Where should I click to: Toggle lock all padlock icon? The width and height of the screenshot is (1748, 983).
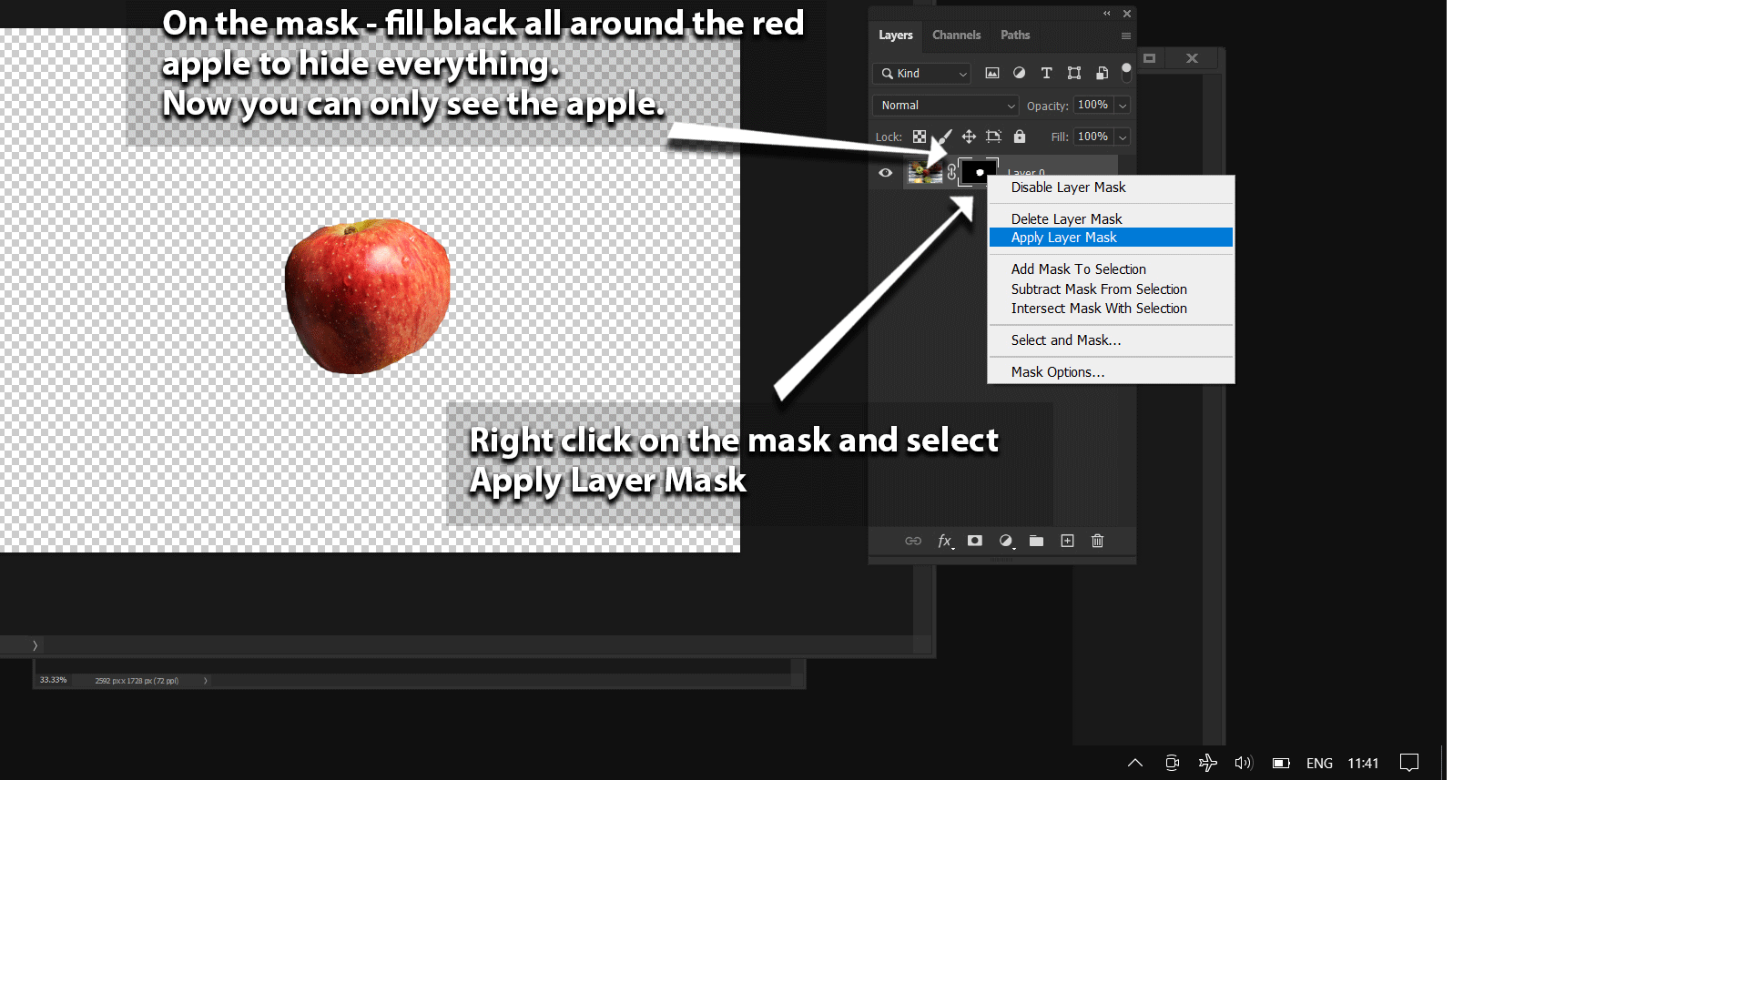point(1020,137)
